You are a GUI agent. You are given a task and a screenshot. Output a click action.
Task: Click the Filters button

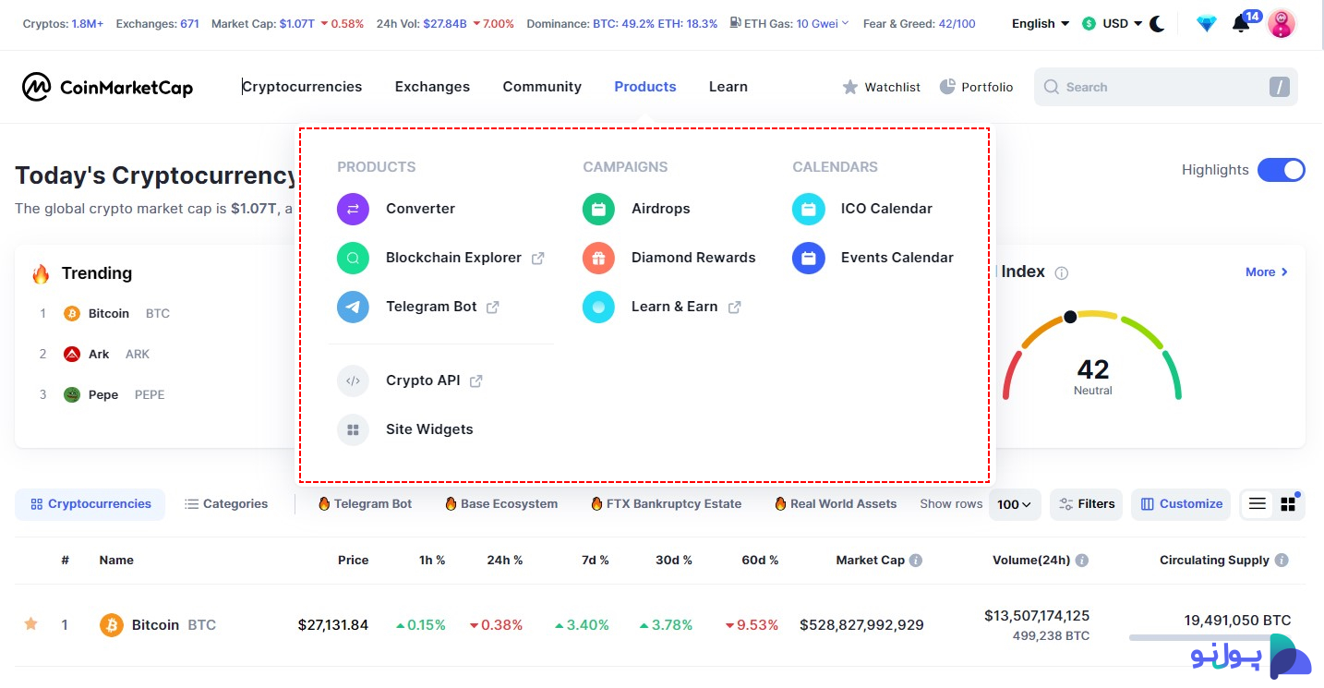pyautogui.click(x=1087, y=504)
